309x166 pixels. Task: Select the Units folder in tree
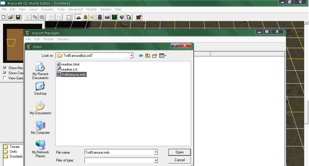(x=11, y=152)
